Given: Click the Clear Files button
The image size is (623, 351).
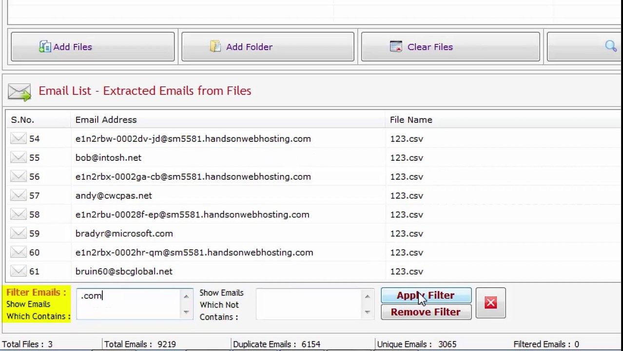Looking at the screenshot, I should point(450,47).
